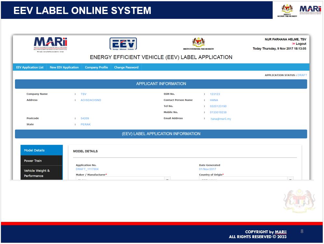Open the EEV Application List menu

pos(30,67)
